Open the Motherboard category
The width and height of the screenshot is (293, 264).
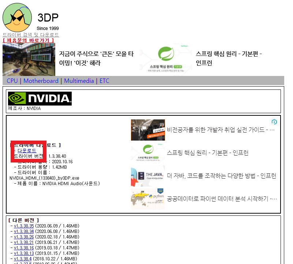[x=41, y=81]
